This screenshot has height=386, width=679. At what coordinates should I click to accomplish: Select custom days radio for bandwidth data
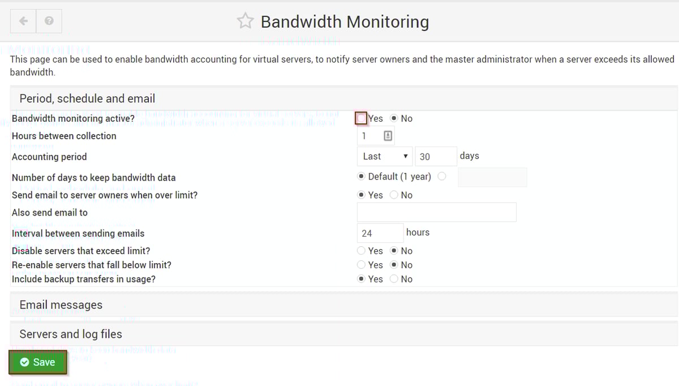442,176
